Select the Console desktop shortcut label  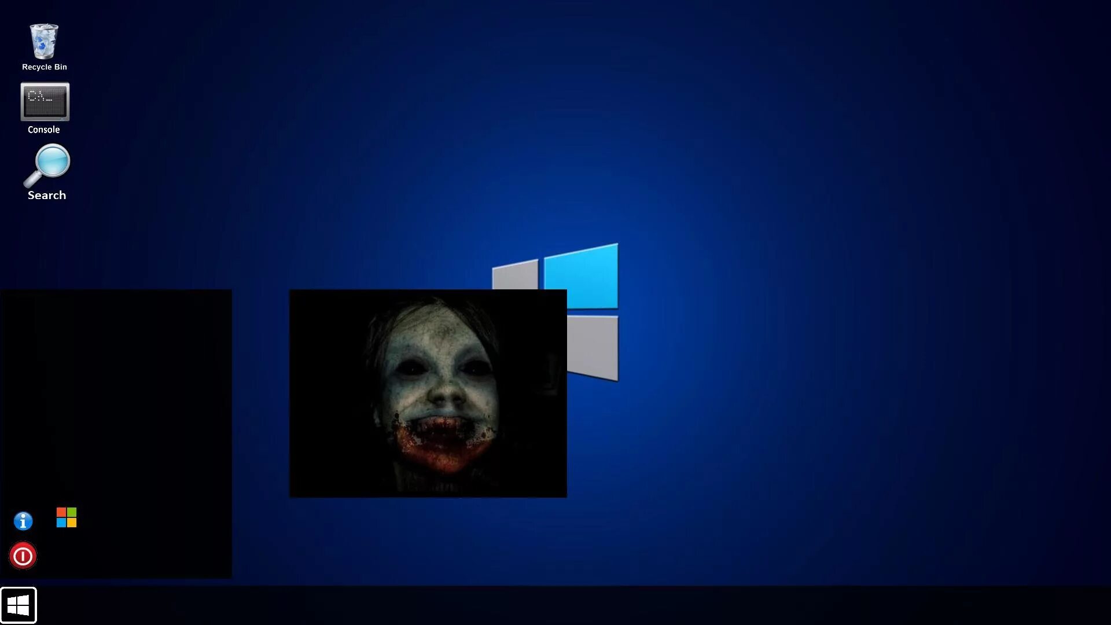45,129
